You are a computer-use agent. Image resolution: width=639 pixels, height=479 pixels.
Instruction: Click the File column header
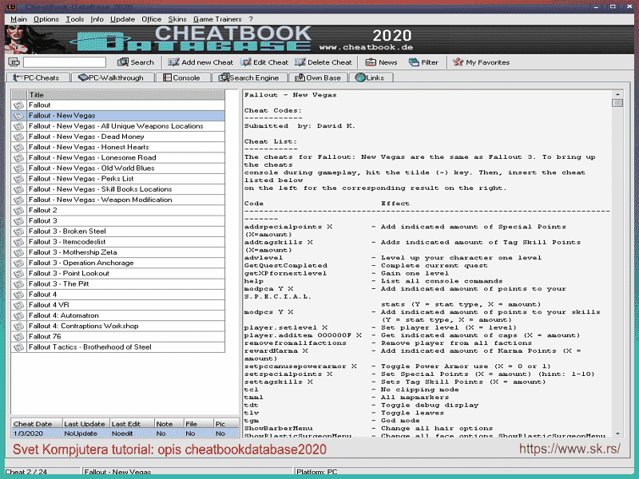198,424
